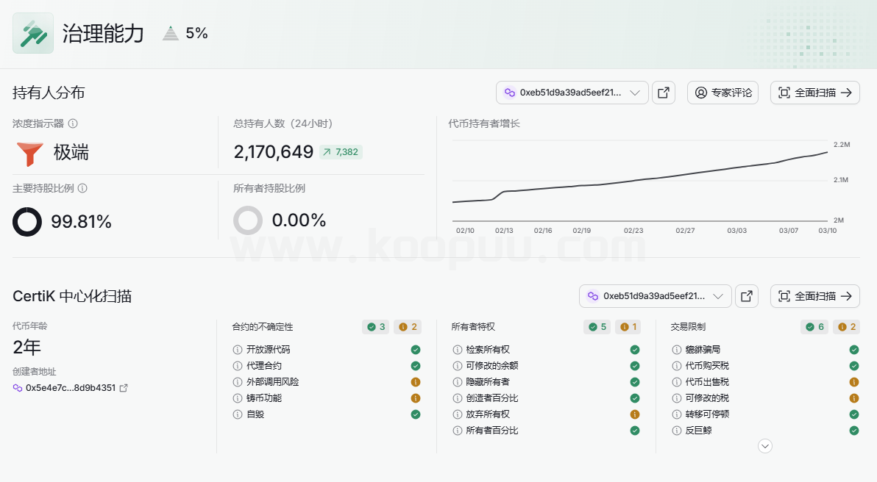Click passed count badge 6 for 交易限制
The width and height of the screenshot is (877, 482).
815,327
